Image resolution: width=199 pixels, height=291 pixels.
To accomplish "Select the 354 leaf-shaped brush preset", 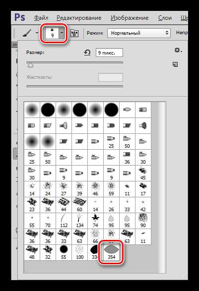I will click(111, 252).
